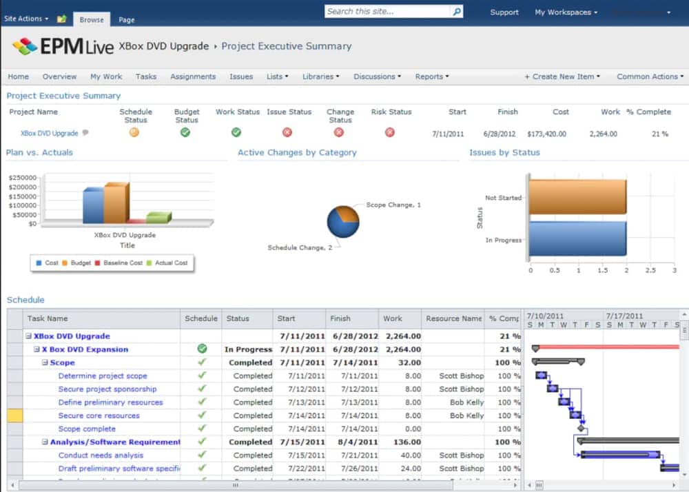Click the blue Cost legend swatch
689x492 pixels.
tap(39, 263)
